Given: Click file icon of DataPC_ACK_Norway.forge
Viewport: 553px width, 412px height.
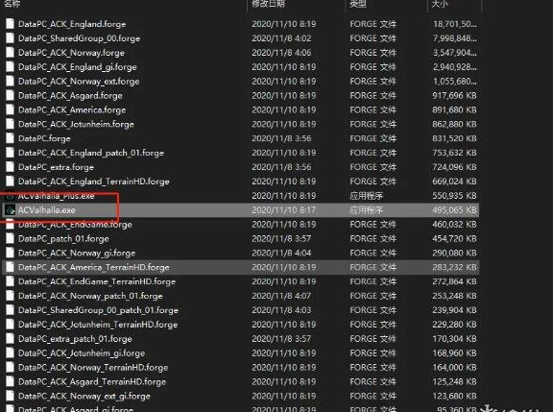Looking at the screenshot, I should (11, 53).
